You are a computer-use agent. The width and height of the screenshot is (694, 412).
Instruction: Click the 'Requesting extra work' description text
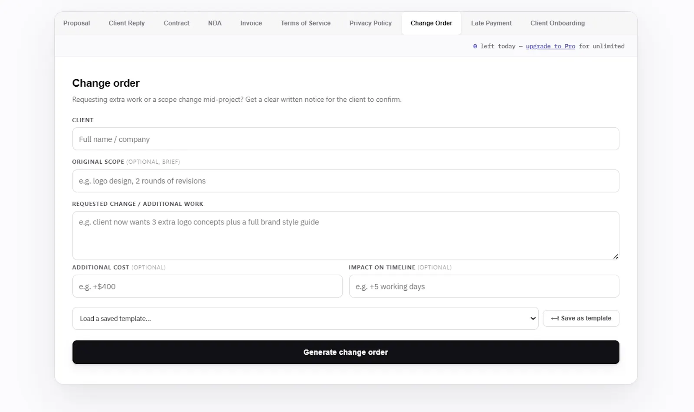[237, 100]
